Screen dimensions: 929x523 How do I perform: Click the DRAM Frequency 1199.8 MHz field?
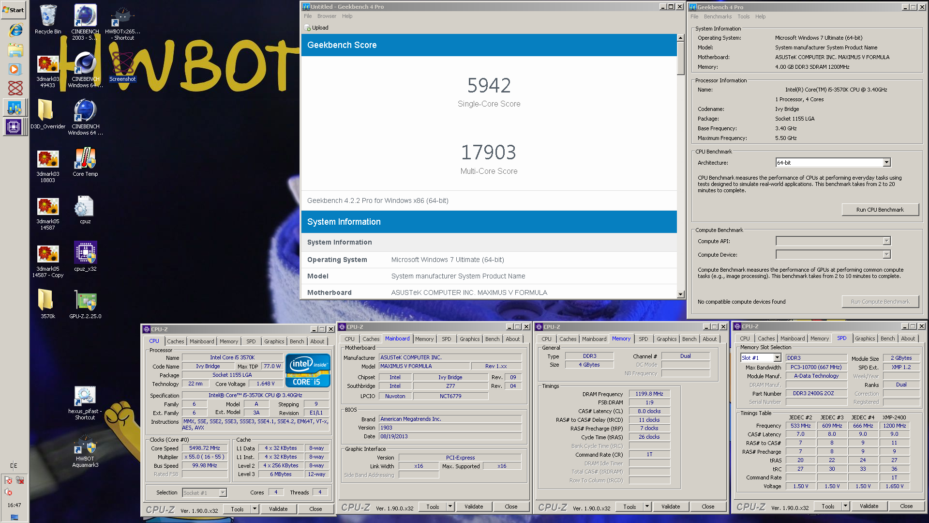[649, 394]
